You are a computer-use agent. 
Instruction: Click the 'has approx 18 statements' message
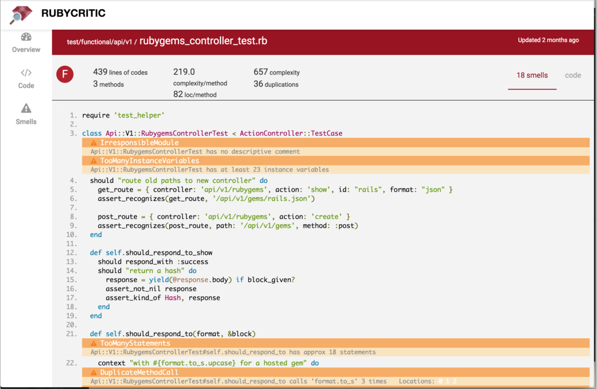pyautogui.click(x=233, y=352)
